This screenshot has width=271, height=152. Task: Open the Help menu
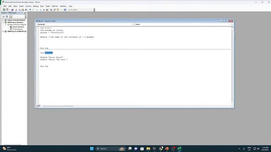pos(70,6)
